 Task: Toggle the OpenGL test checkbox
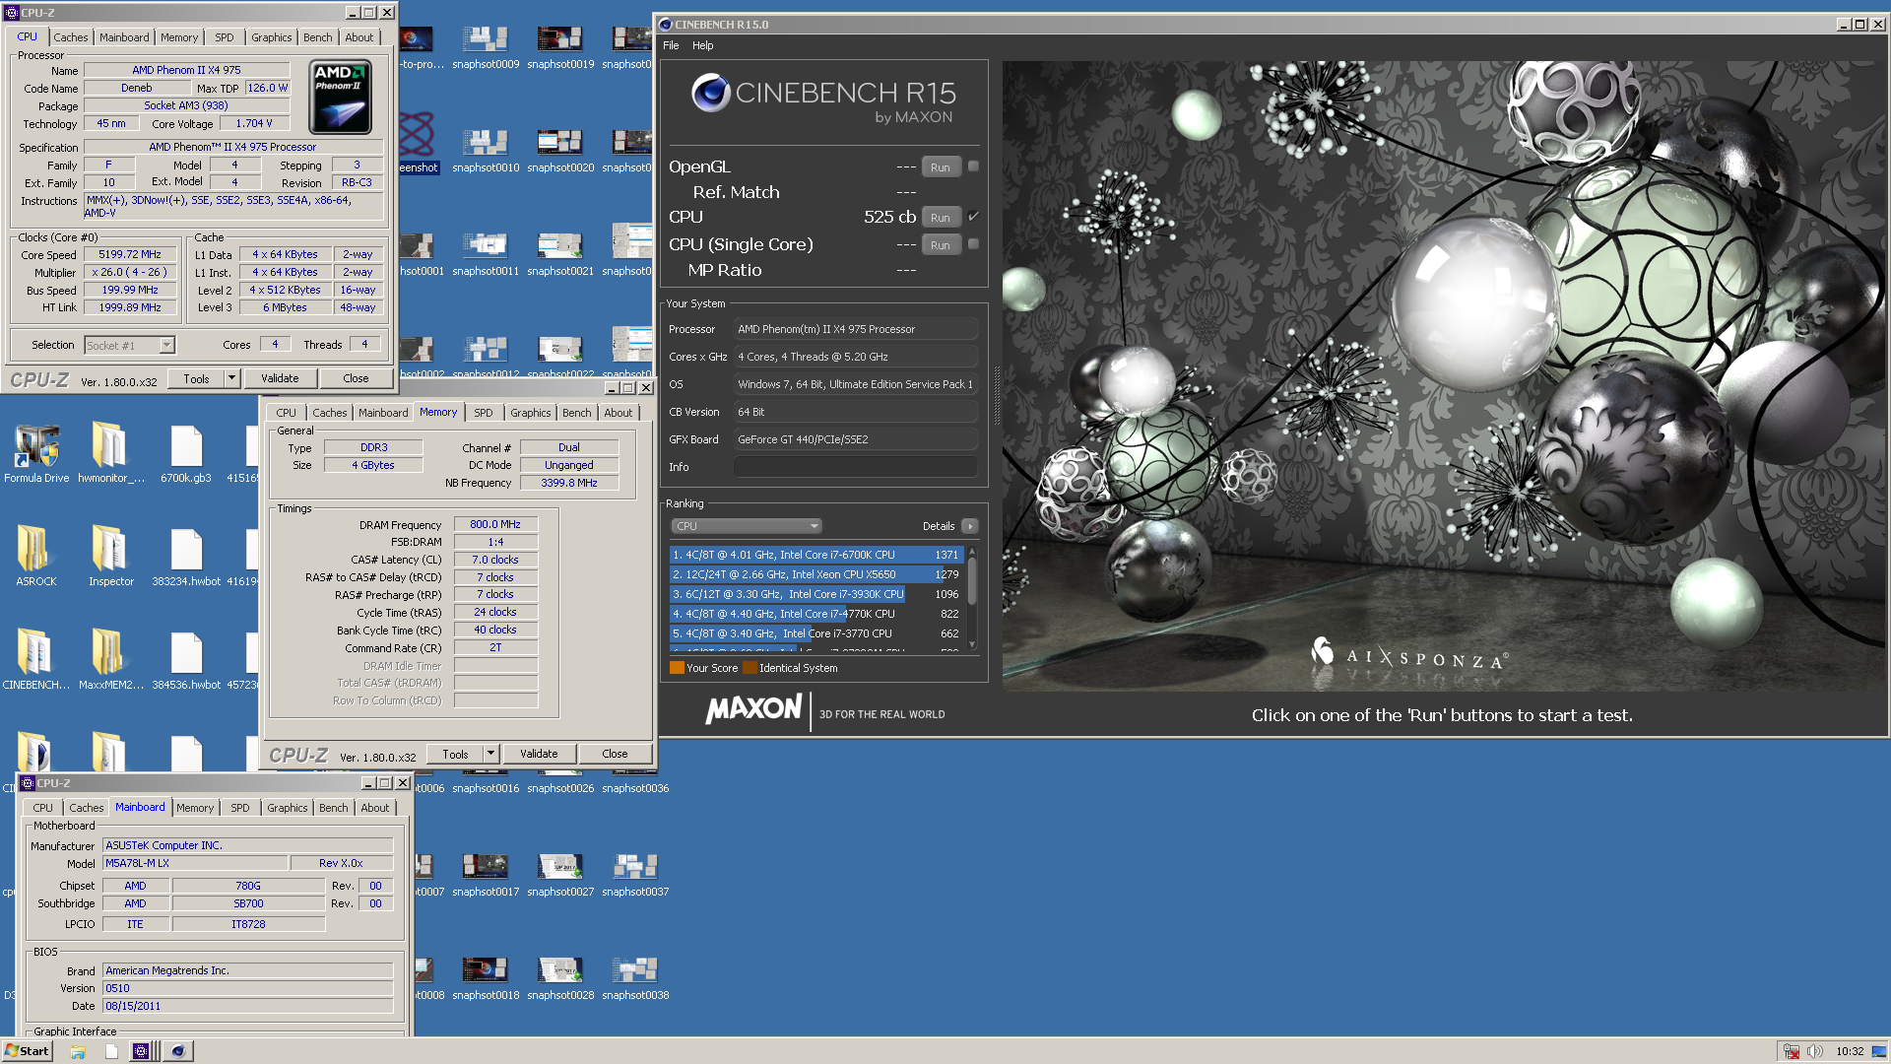[973, 166]
